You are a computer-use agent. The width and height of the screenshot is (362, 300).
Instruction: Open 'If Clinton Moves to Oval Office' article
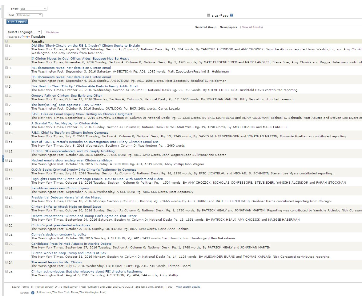80,59
